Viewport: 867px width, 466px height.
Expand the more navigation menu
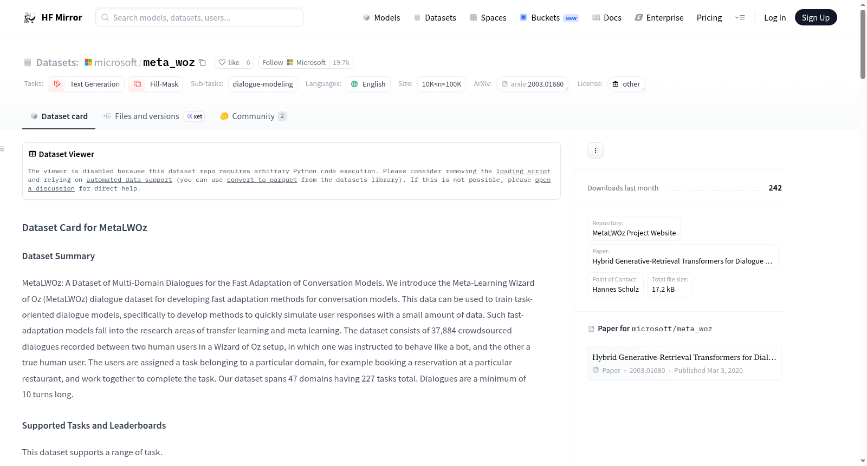[x=740, y=17]
